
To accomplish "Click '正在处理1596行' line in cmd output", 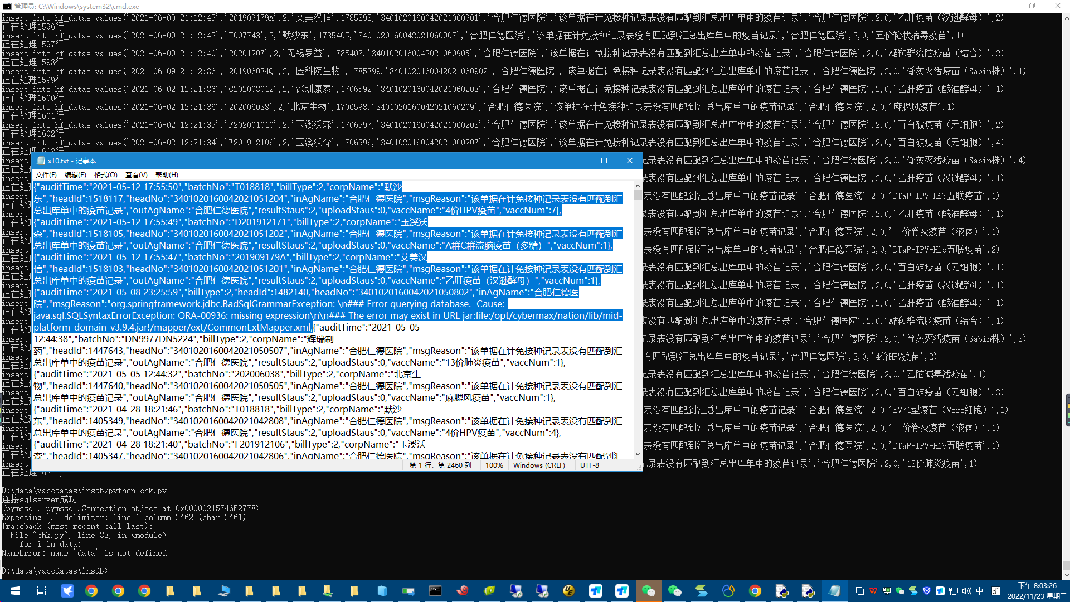I will pyautogui.click(x=32, y=27).
